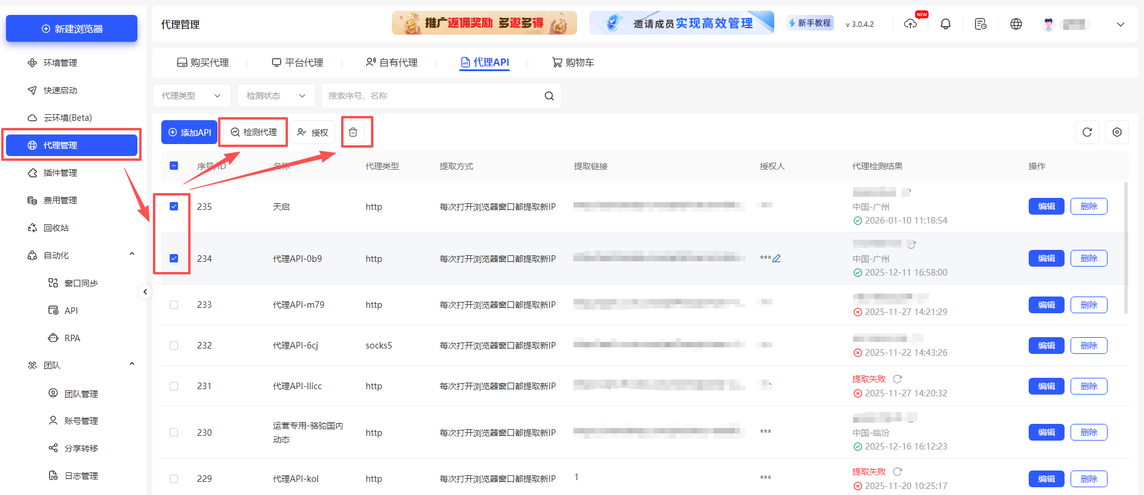Viewport: 1144px width, 495px height.
Task: Switch to the 平台代理 tab
Action: pos(297,63)
